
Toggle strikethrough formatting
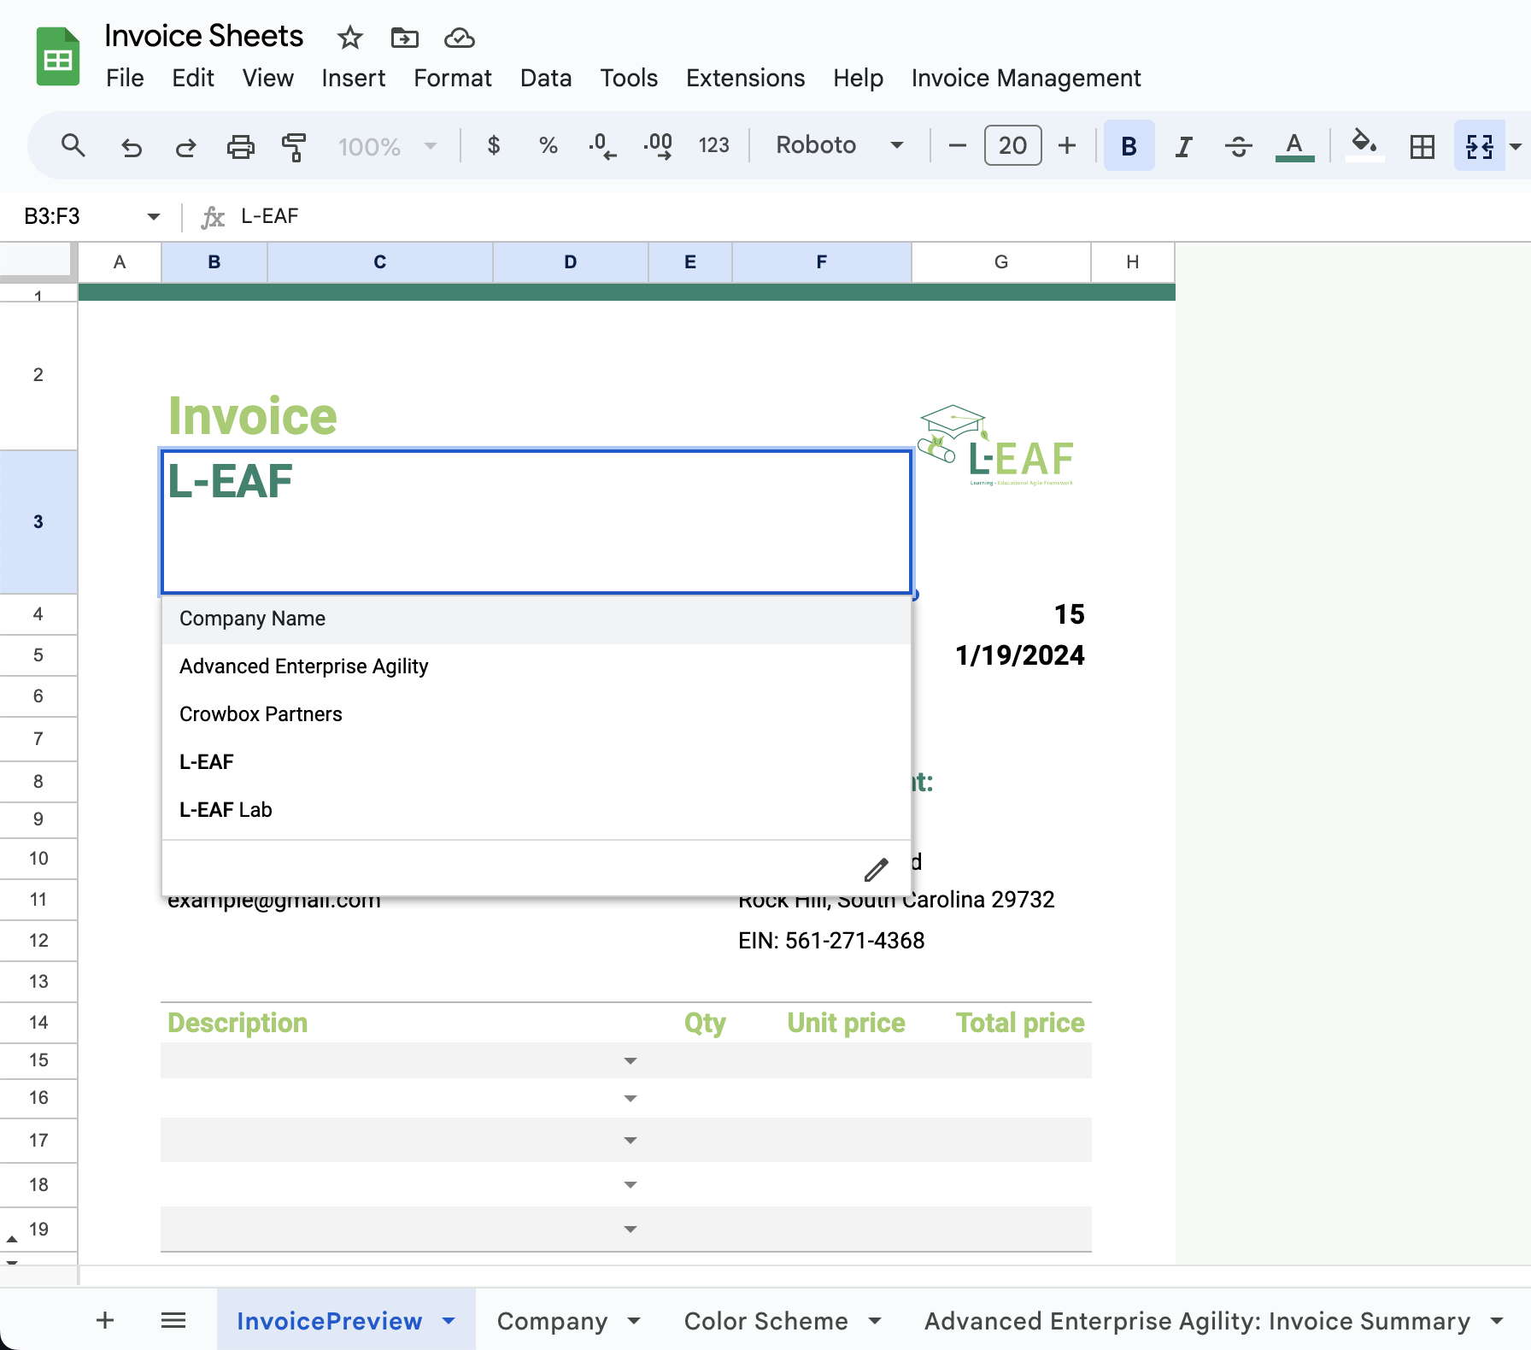(1238, 147)
